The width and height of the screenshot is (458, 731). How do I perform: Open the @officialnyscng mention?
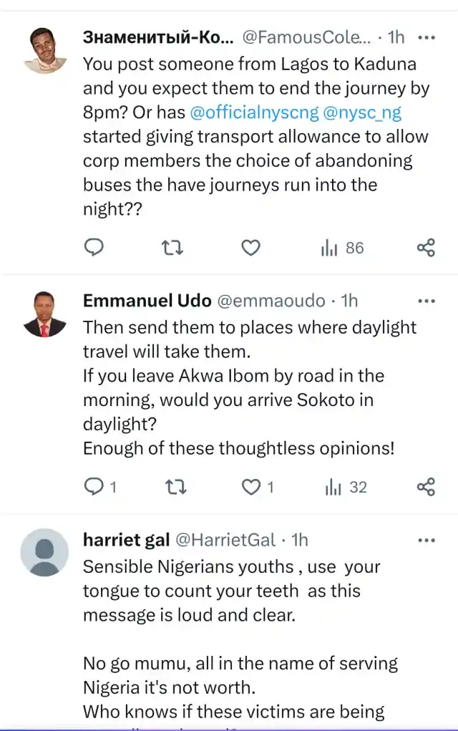[252, 112]
